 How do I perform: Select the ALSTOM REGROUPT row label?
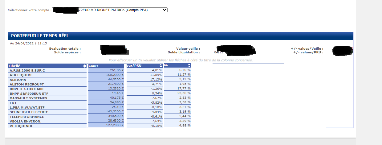click(27, 84)
